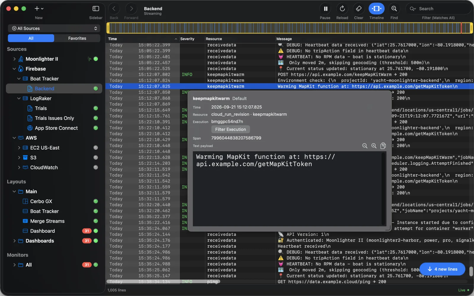Click the Live status indicator
The image size is (474, 296).
(464, 290)
